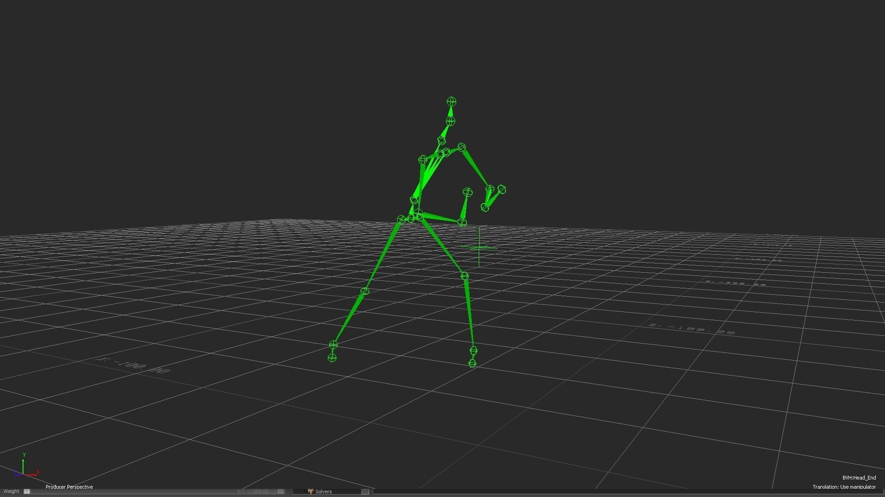
Task: Open the Solvers dropdown arrow
Action: pyautogui.click(x=365, y=491)
